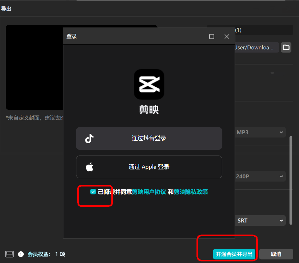Open the 剪映隐私政策 link
Screen dimensions: 299x263
pos(190,192)
